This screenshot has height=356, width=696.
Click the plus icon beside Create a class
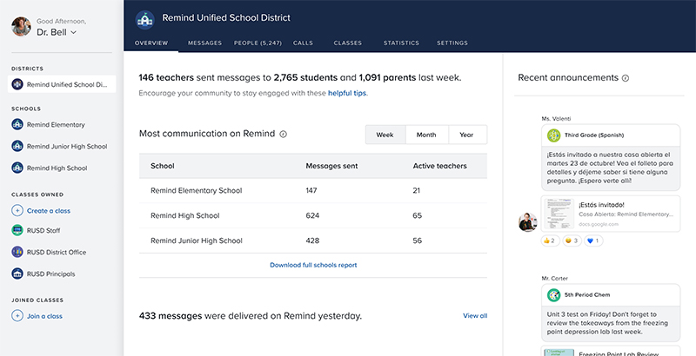tap(17, 211)
